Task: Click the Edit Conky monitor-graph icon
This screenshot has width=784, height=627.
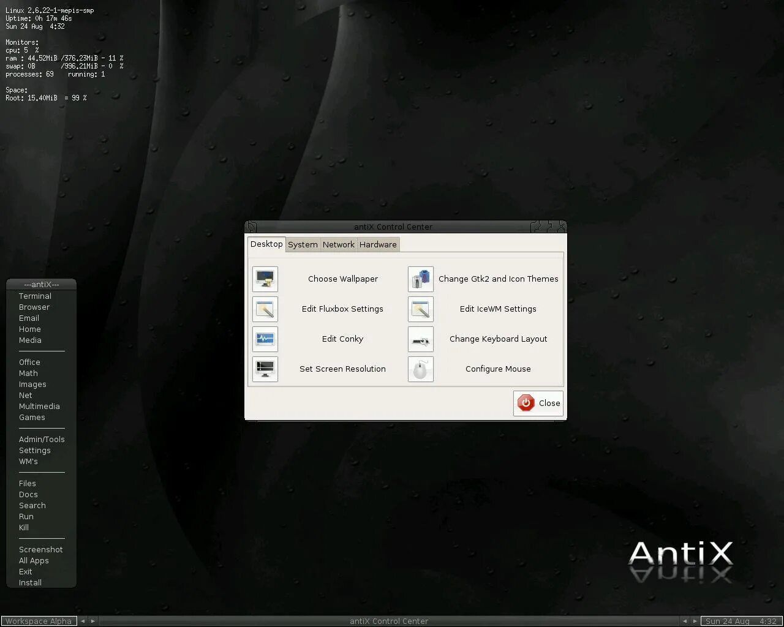Action: (265, 339)
